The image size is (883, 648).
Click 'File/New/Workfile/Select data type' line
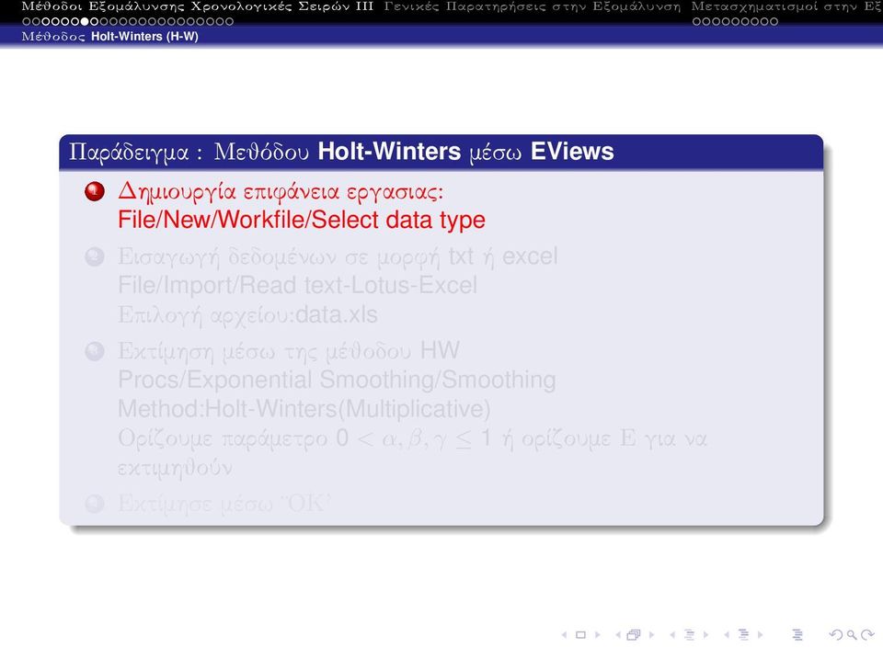(302, 220)
